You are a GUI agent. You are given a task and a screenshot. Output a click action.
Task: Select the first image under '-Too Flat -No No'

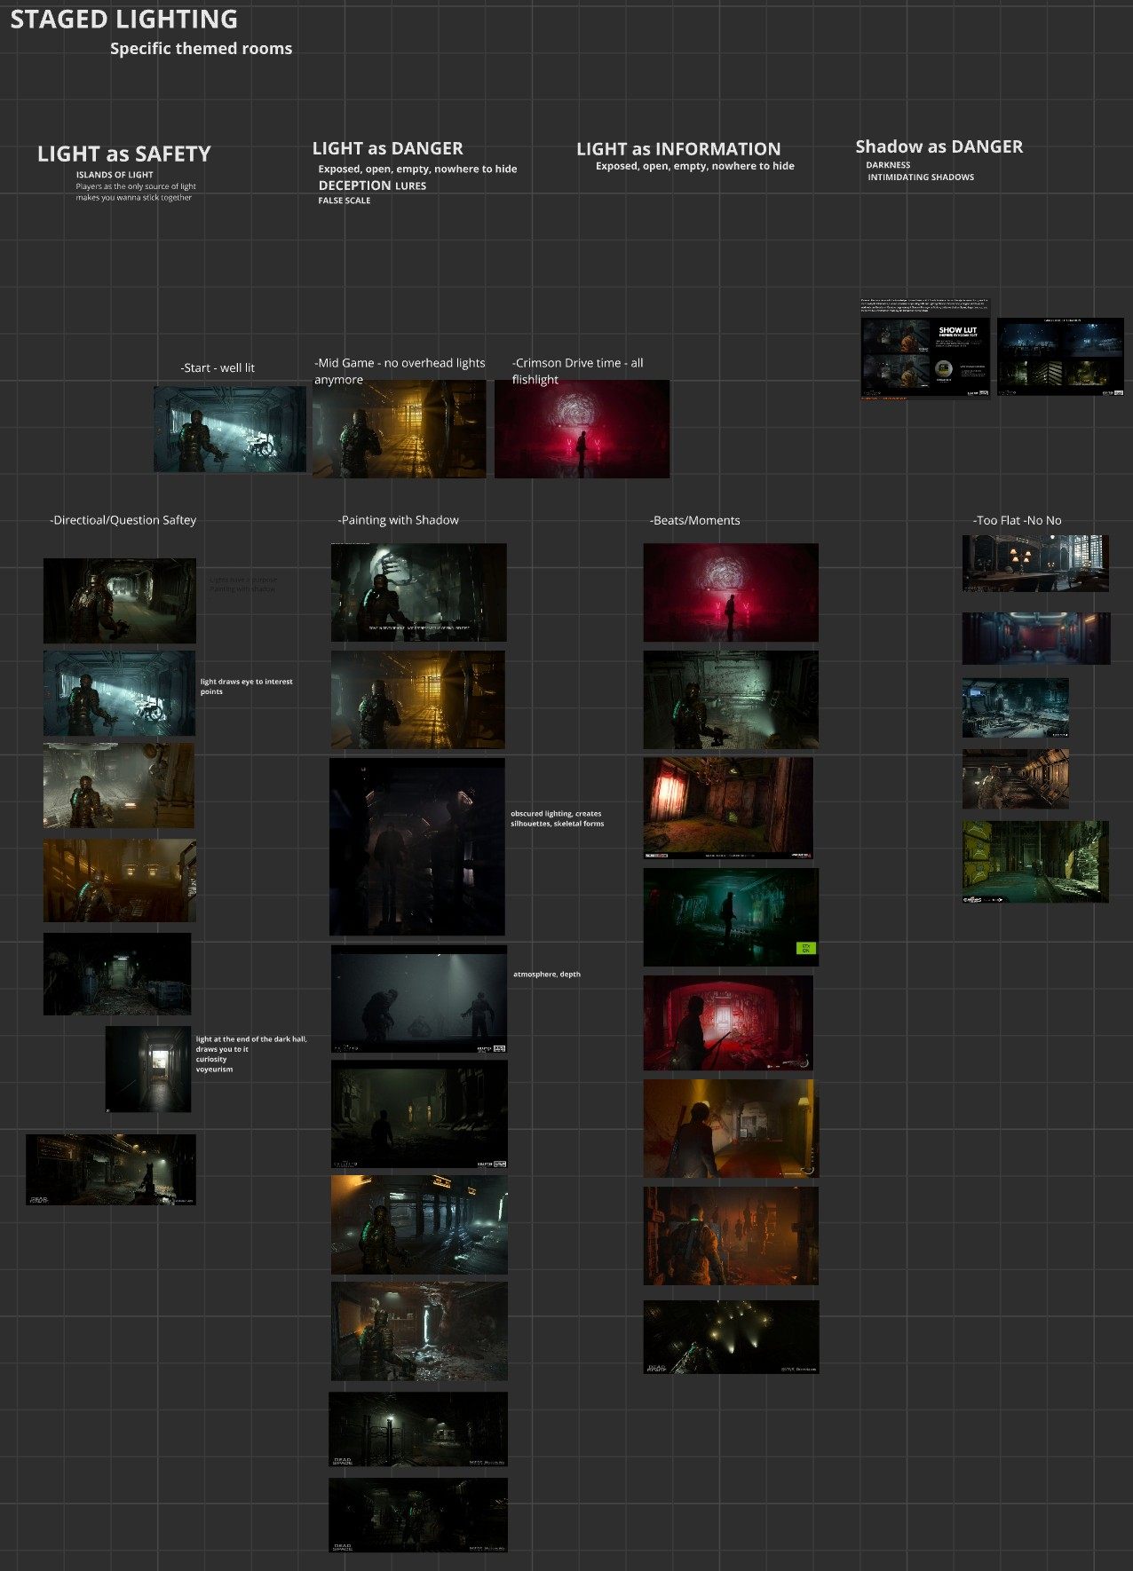click(1035, 563)
